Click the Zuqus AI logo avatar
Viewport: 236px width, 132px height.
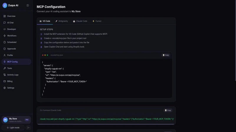point(5,5)
